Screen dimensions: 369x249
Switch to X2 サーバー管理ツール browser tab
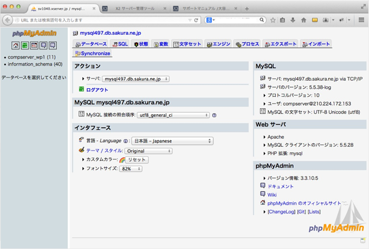click(134, 9)
